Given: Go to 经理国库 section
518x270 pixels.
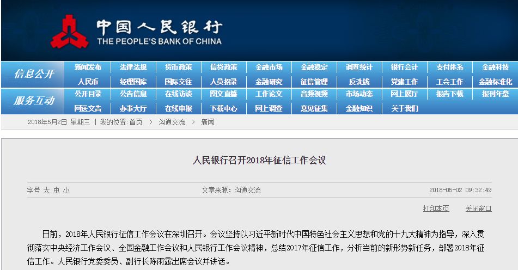Looking at the screenshot, I should coord(133,82).
